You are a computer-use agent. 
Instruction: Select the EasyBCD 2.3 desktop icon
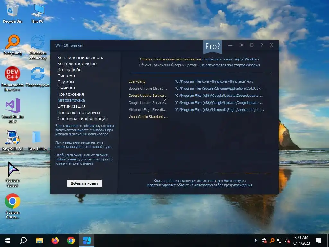tap(13, 140)
